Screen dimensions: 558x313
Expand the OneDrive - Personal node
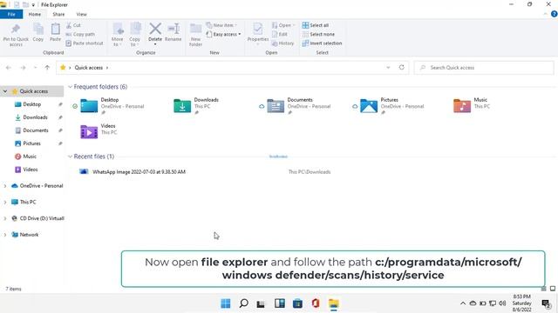5,186
